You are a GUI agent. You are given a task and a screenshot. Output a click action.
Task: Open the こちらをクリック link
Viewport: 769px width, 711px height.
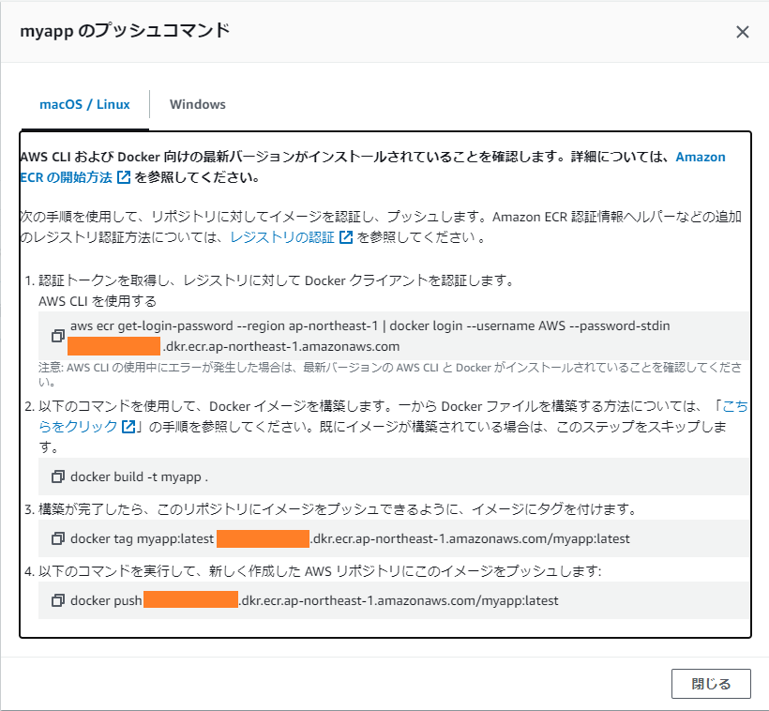pyautogui.click(x=78, y=427)
